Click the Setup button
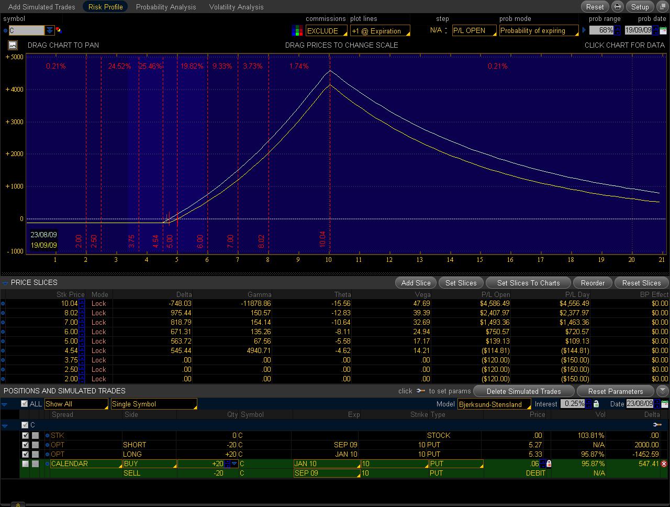 [640, 7]
